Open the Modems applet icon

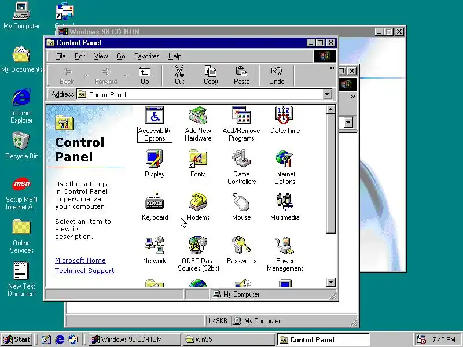(198, 207)
